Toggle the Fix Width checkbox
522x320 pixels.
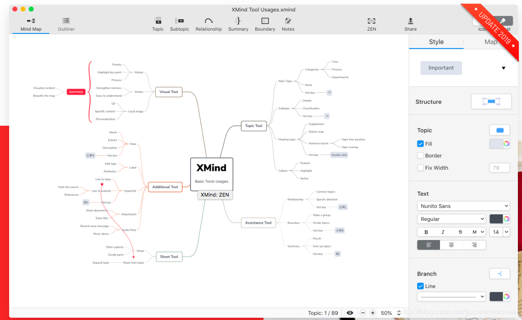[420, 168]
